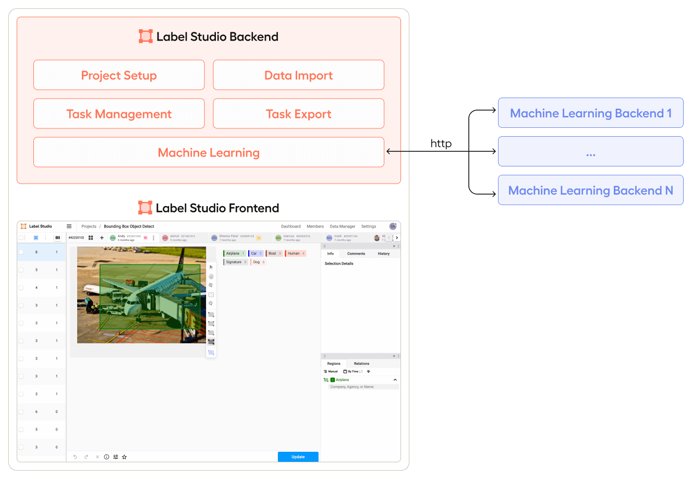Open the Relations tab
The height and width of the screenshot is (479, 692).
click(x=361, y=363)
